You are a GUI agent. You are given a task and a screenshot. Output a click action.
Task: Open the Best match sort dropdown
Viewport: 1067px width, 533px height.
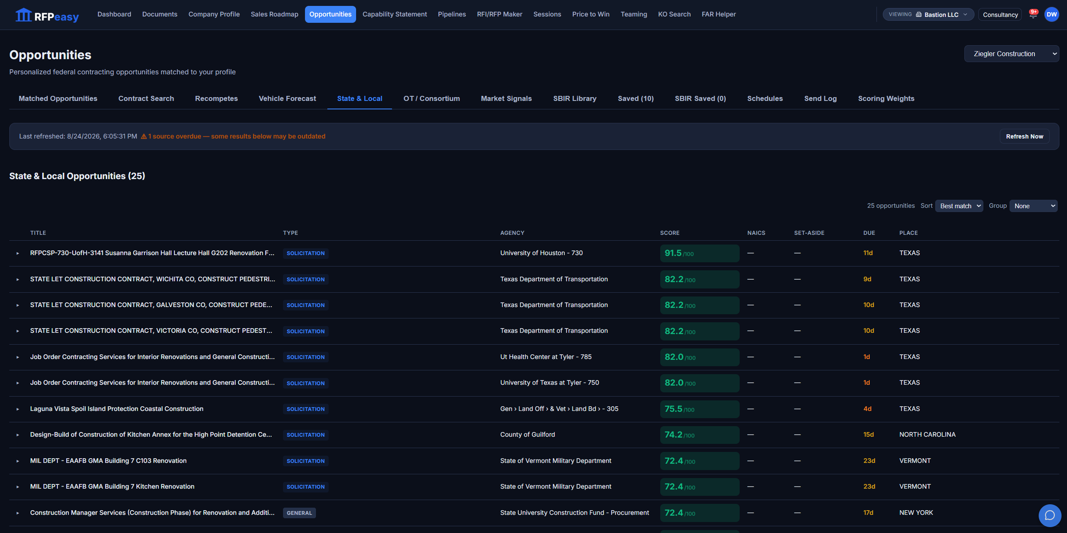pyautogui.click(x=959, y=206)
